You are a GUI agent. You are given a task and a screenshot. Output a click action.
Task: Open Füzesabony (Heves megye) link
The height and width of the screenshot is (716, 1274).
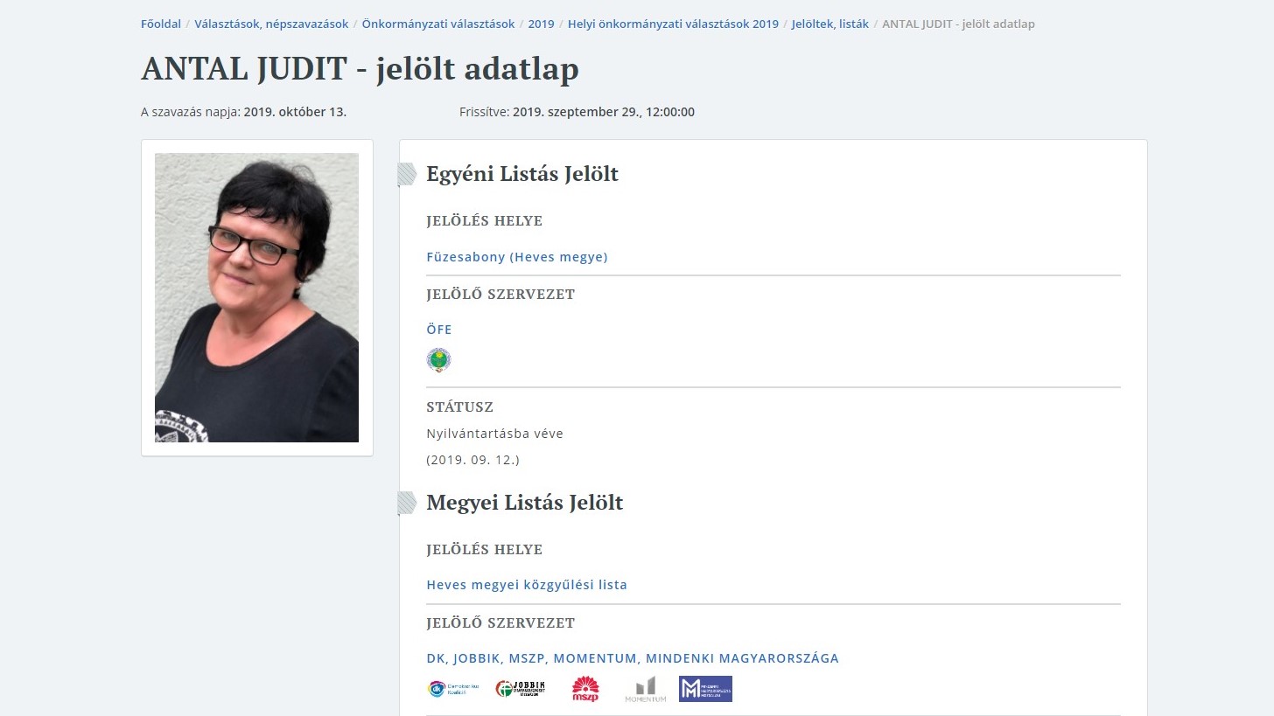coord(516,257)
